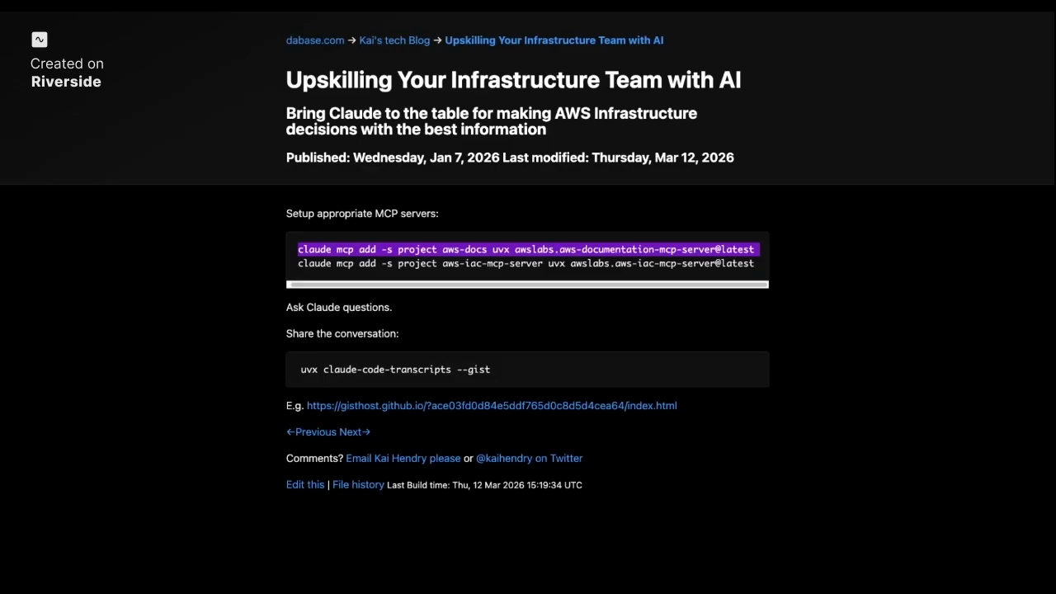This screenshot has height=594, width=1056.
Task: Click the aws-iac-mcp-server command line
Action: (x=526, y=263)
